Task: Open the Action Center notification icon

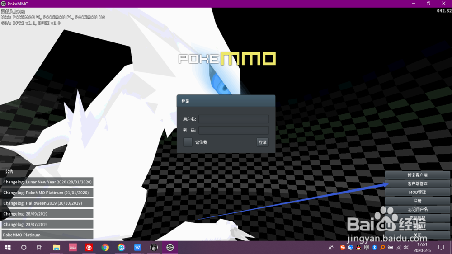Action: [x=441, y=247]
